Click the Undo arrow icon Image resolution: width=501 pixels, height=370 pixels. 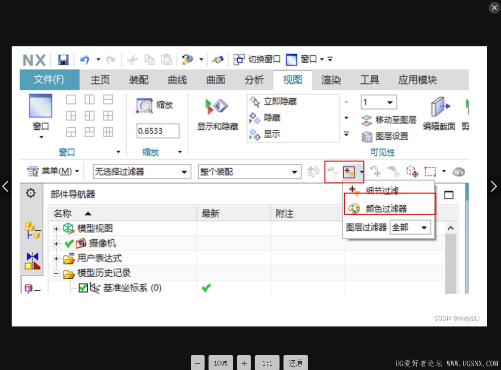pos(85,60)
